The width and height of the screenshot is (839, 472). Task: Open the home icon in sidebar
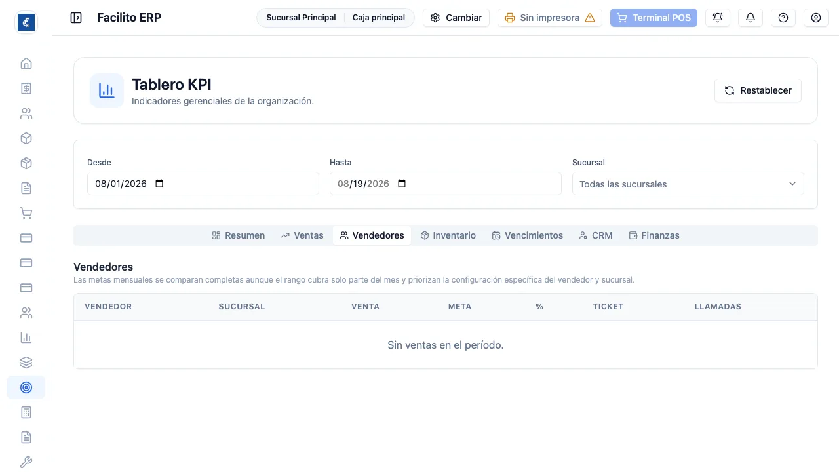click(26, 64)
